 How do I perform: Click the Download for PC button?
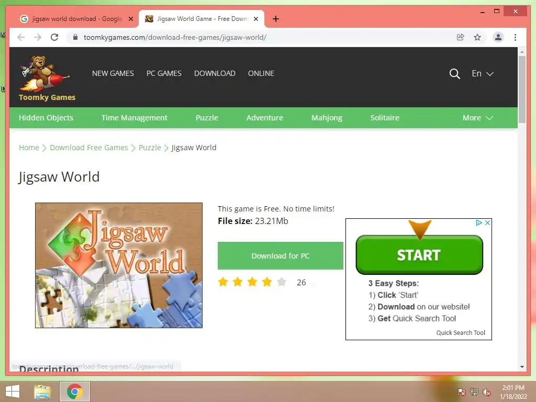[281, 255]
